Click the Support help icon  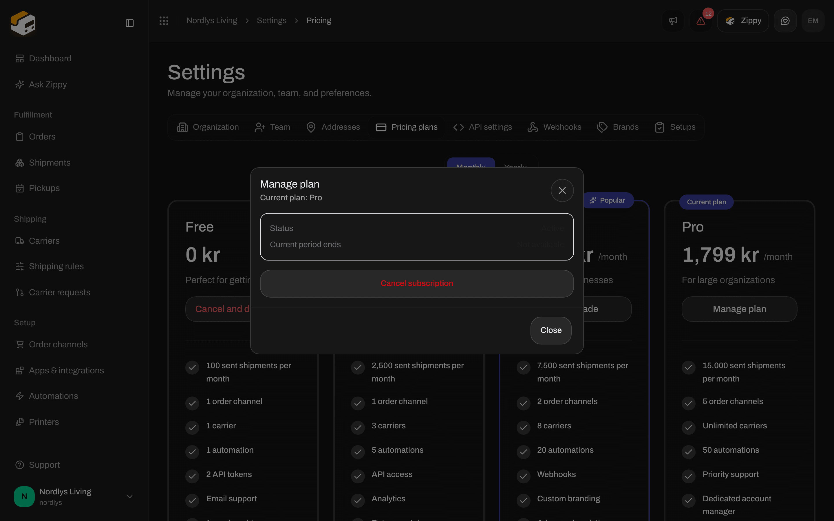point(20,465)
